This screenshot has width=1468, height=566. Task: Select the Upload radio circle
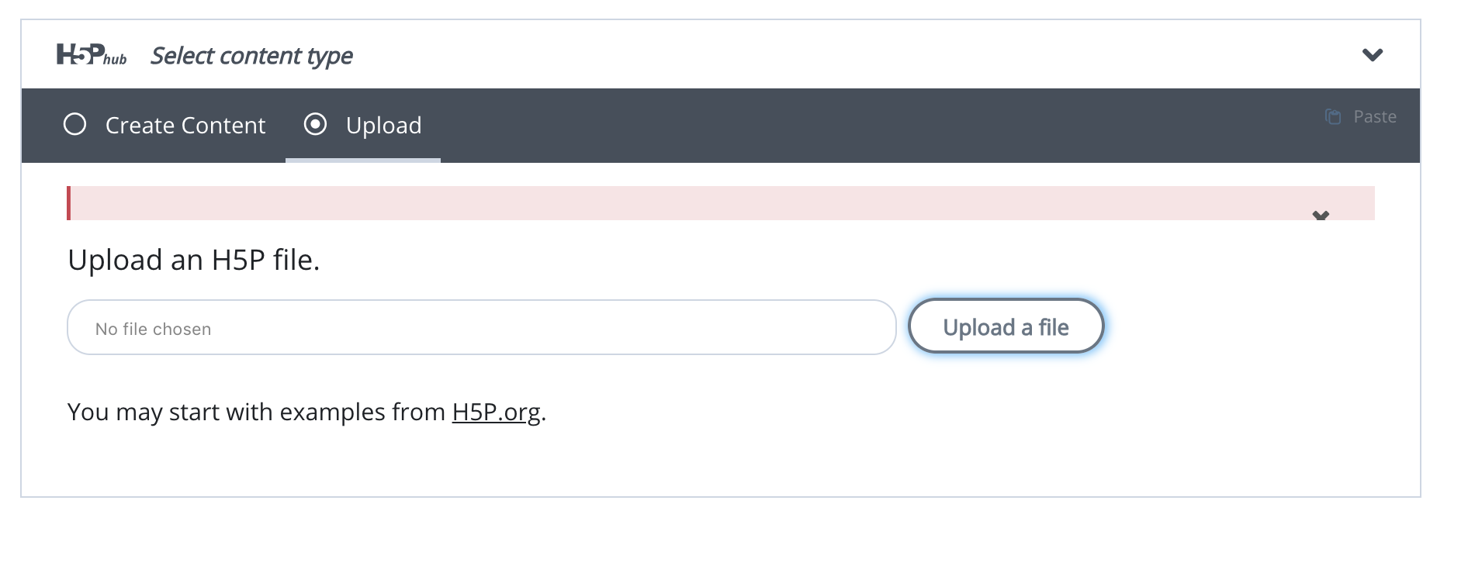click(x=316, y=124)
